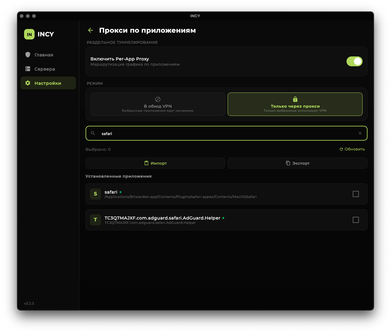
Task: Click the shield icon beside Главная
Action: click(x=28, y=55)
